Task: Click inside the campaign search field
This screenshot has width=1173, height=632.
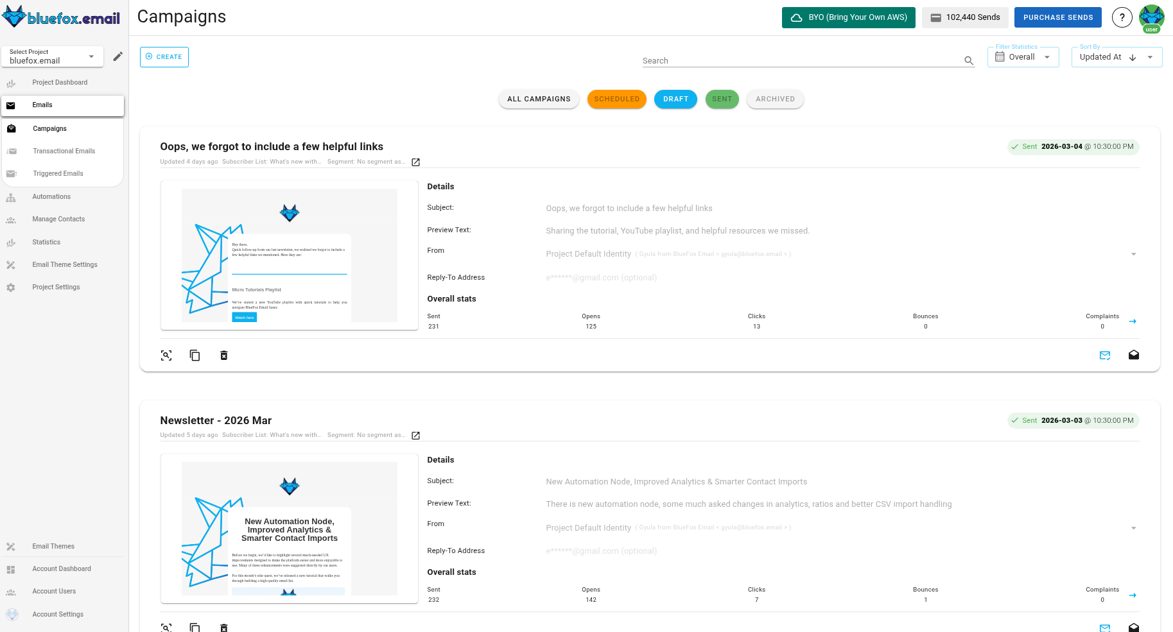Action: coord(770,60)
